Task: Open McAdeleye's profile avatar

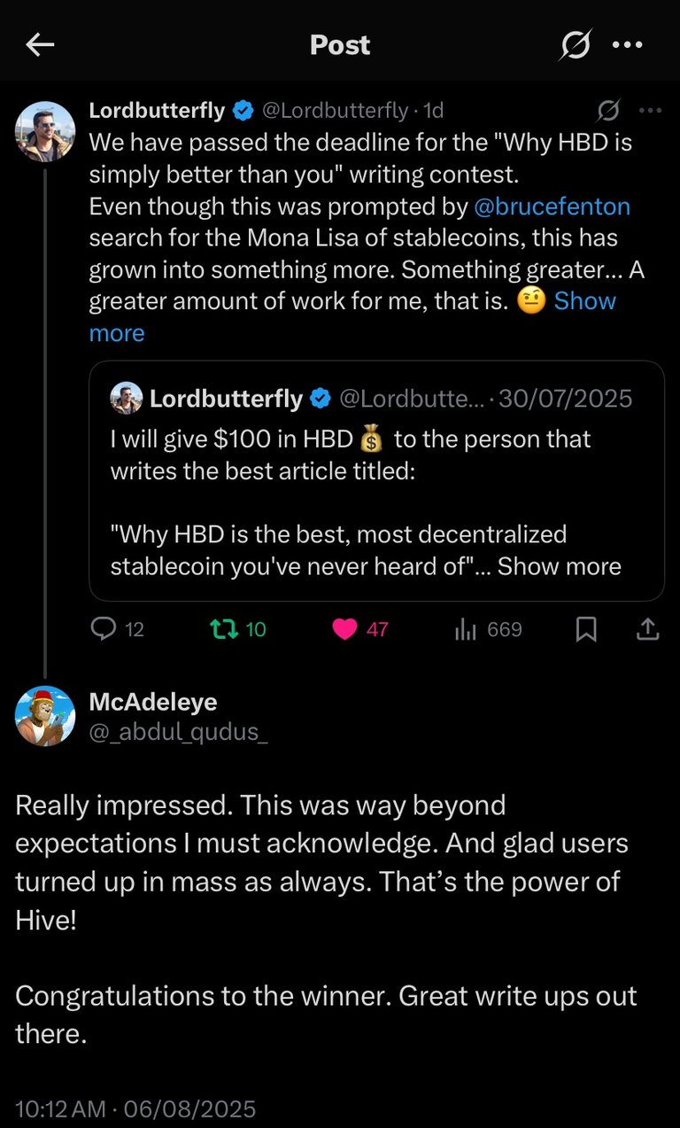Action: tap(45, 716)
